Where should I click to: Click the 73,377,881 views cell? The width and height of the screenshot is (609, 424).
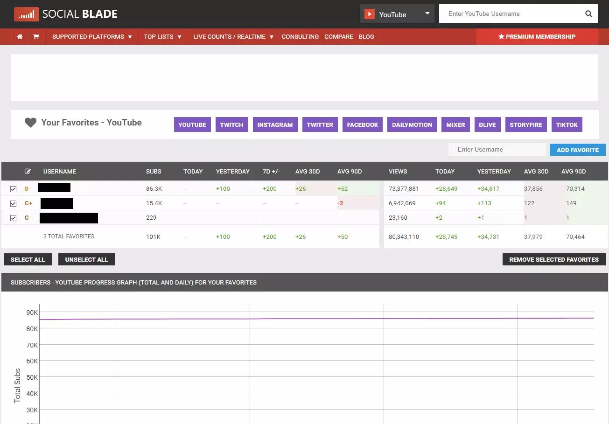tap(404, 189)
